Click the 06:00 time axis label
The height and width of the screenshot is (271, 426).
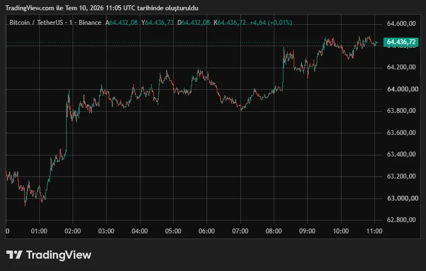click(207, 231)
